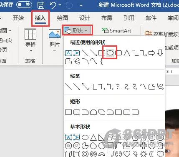Click the Save icon in title bar
Screen dimensions: 179x157
point(41,5)
